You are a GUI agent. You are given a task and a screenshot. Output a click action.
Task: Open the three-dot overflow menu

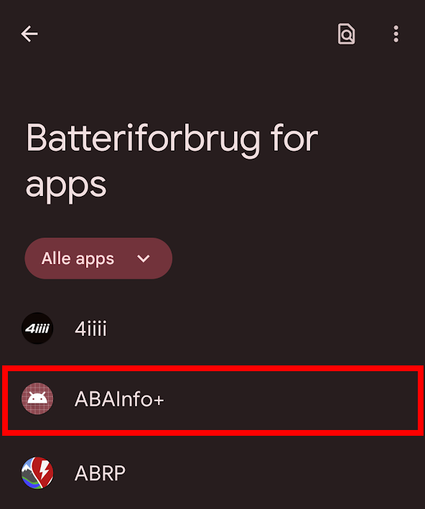[x=396, y=34]
